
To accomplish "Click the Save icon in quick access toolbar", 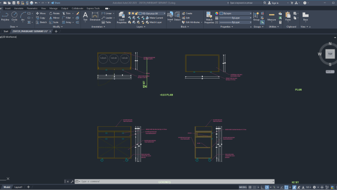I will point(14,3).
